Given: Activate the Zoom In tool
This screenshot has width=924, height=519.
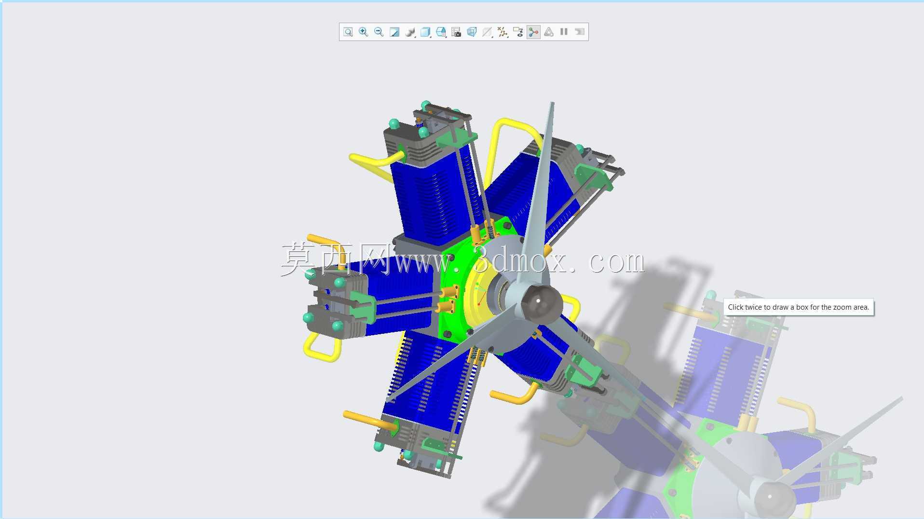Looking at the screenshot, I should click(x=363, y=32).
